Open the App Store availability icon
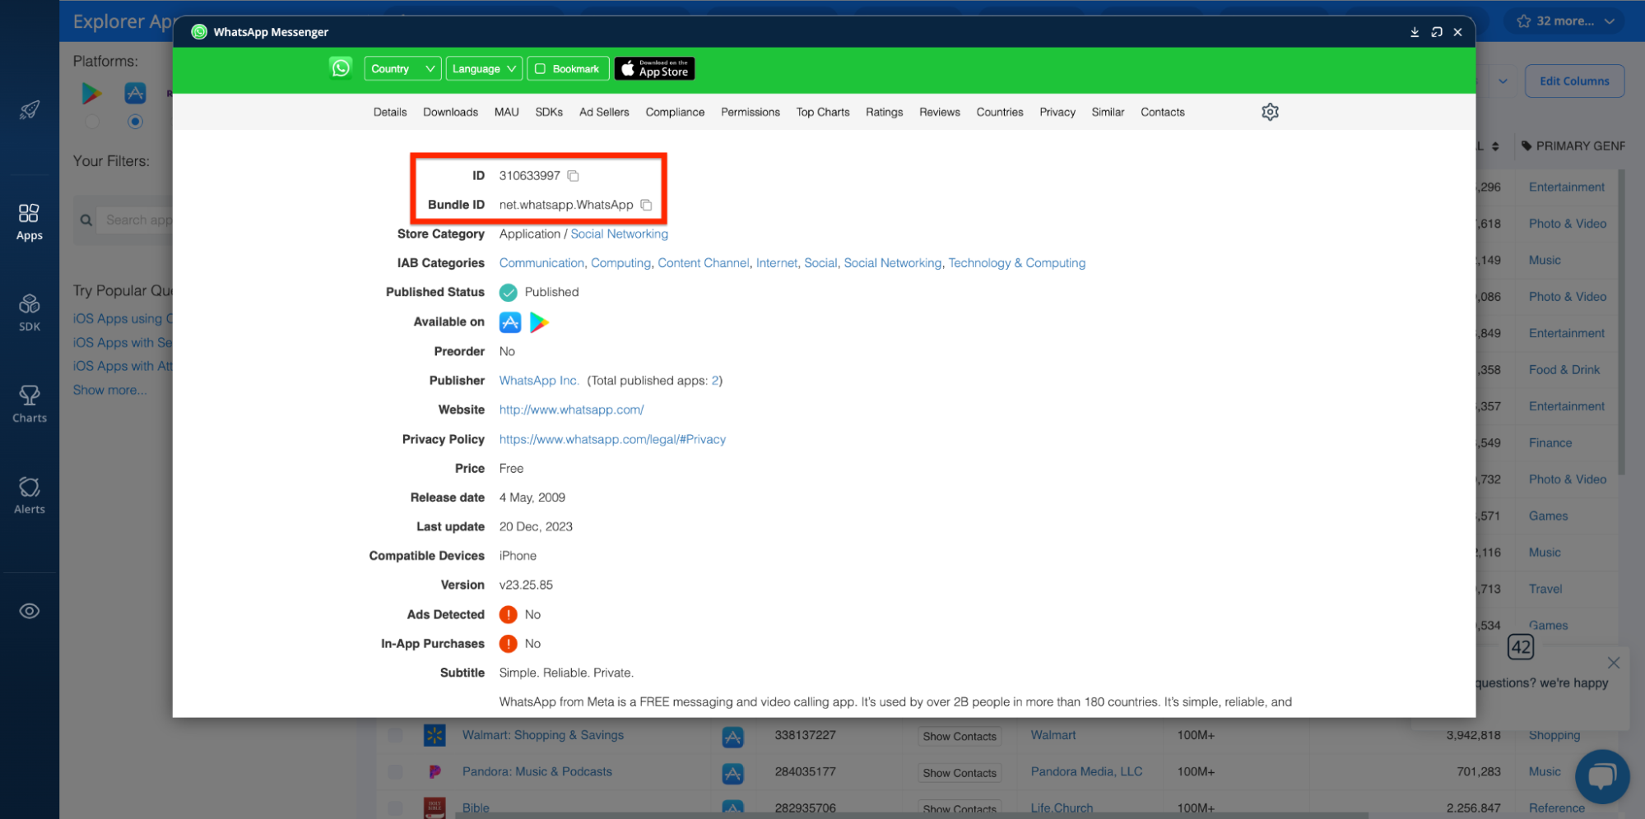Screen dimensions: 1645x819 coord(510,322)
